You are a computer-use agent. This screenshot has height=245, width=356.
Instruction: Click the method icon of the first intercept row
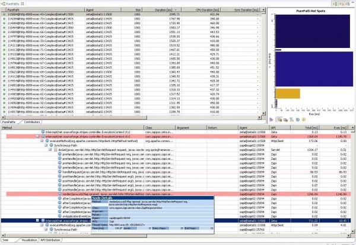pyautogui.click(x=43, y=132)
